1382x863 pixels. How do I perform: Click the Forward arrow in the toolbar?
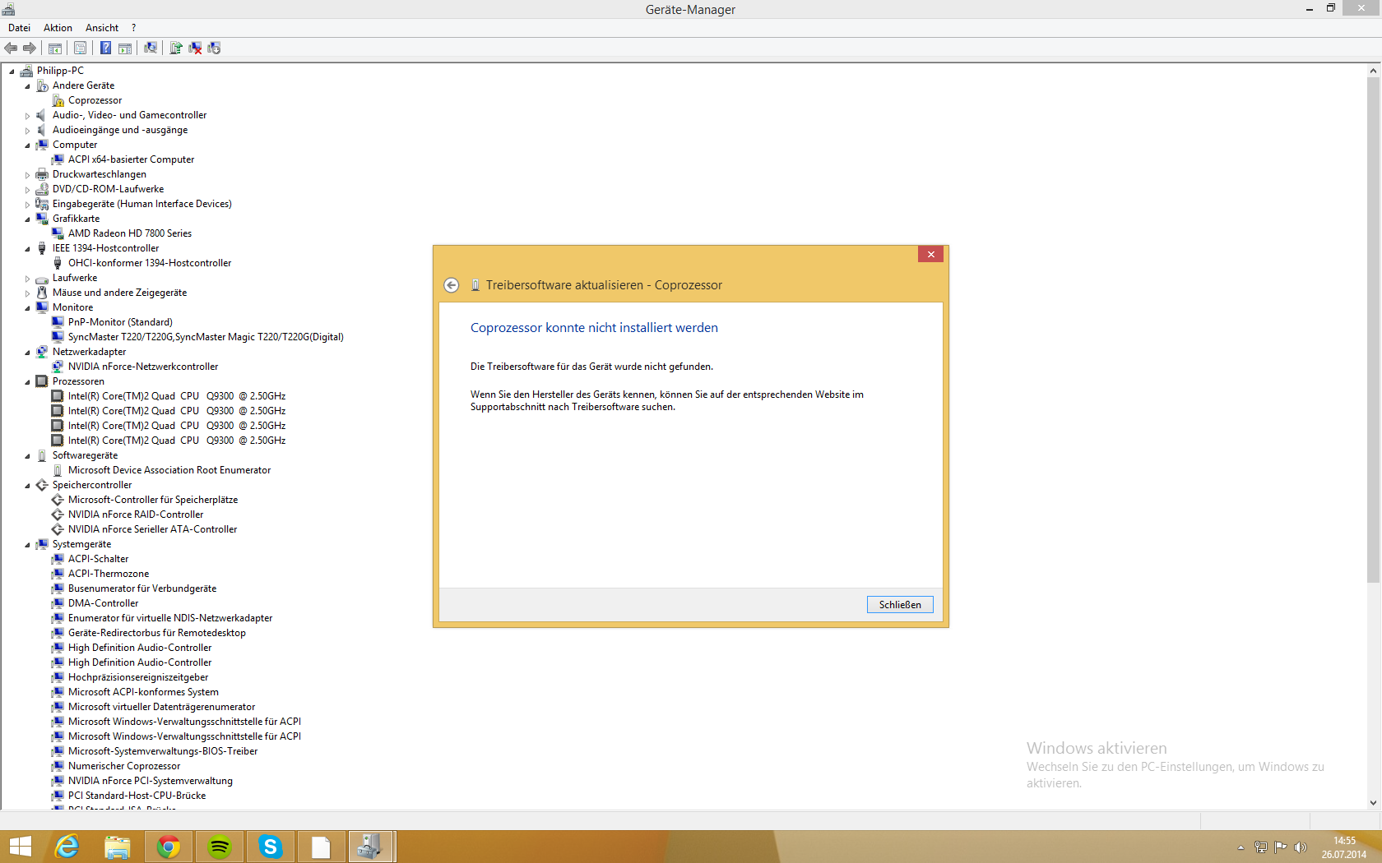tap(30, 48)
